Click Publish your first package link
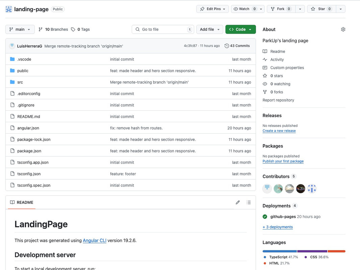Screen dimensions: 360x270 click(283, 161)
